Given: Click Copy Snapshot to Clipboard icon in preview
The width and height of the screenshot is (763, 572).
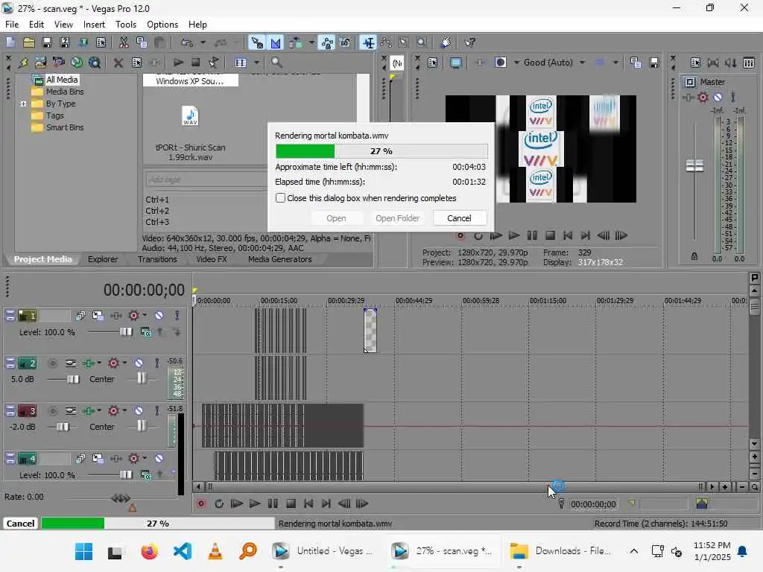Looking at the screenshot, I should pyautogui.click(x=636, y=63).
